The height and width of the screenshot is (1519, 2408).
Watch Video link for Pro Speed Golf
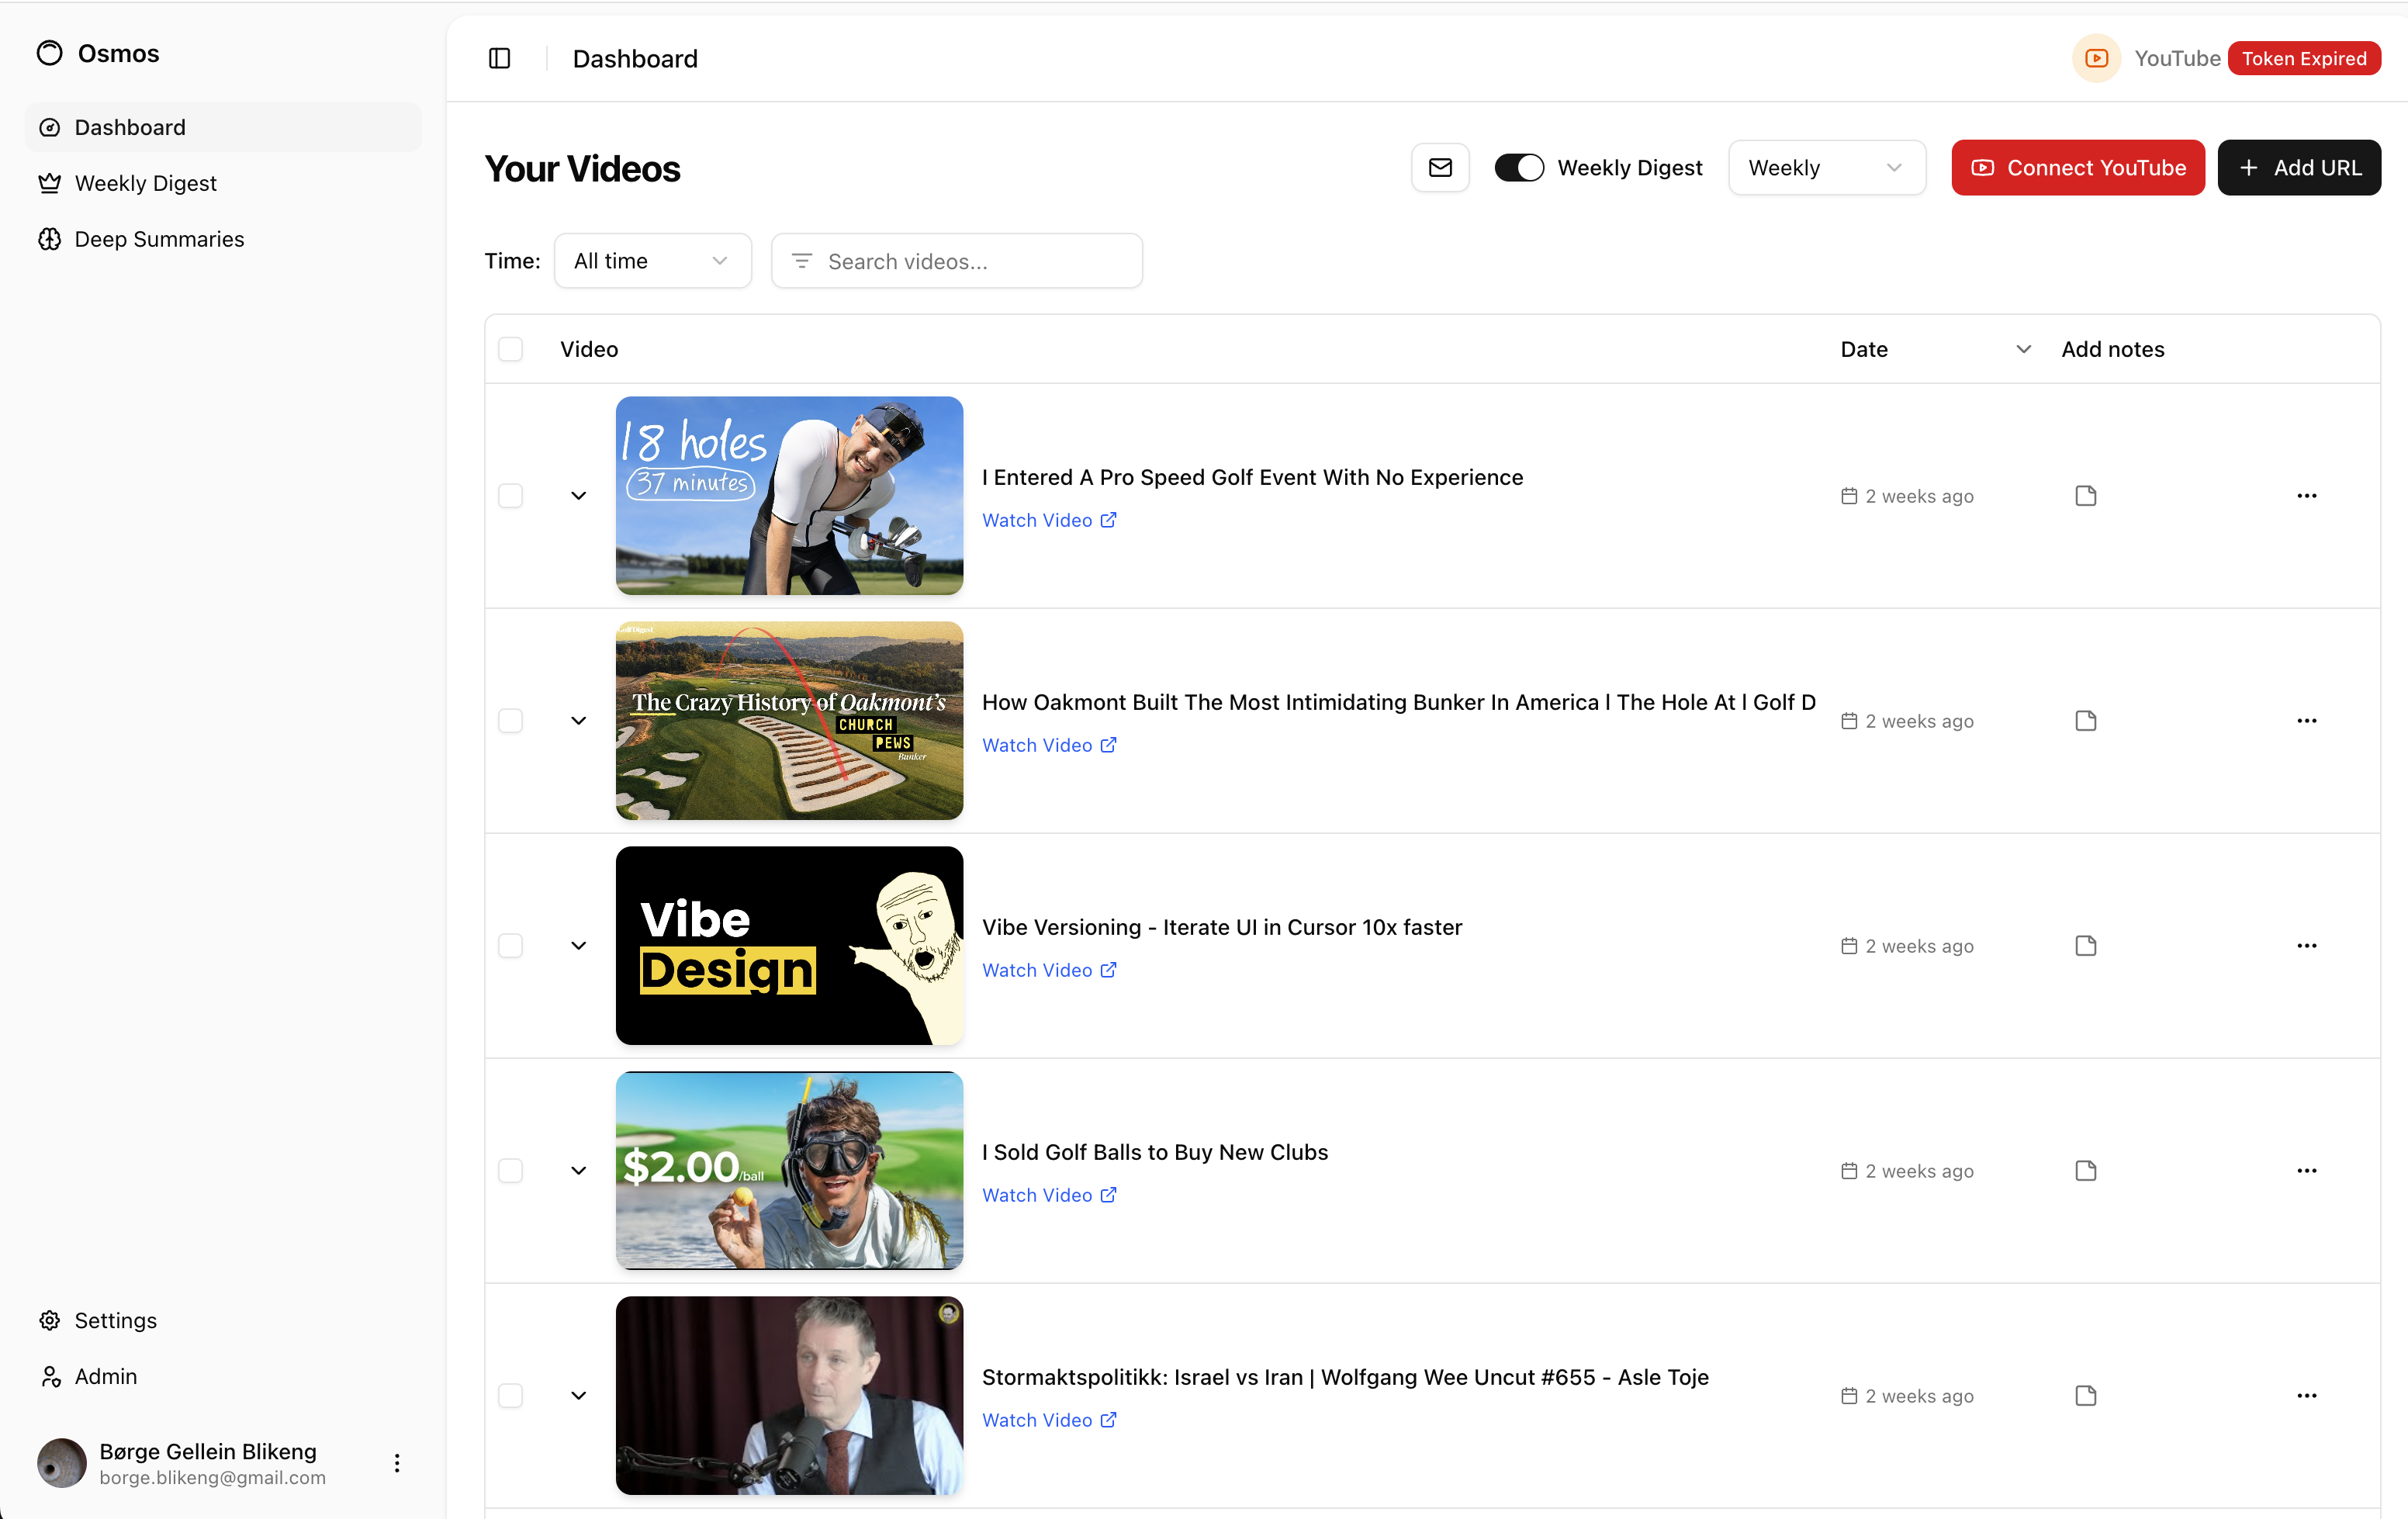click(1049, 520)
